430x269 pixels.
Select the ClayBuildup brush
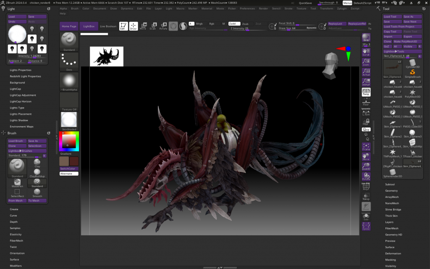pos(37,173)
